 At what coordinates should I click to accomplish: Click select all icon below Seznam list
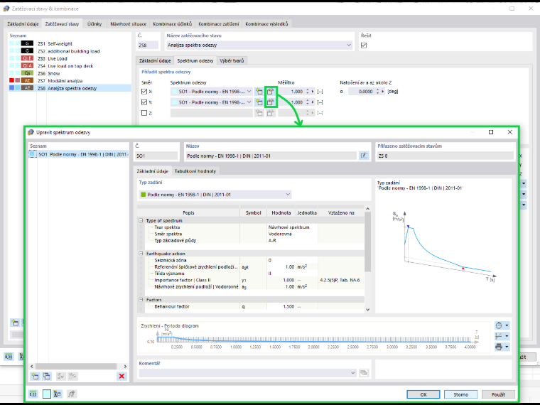pos(60,376)
